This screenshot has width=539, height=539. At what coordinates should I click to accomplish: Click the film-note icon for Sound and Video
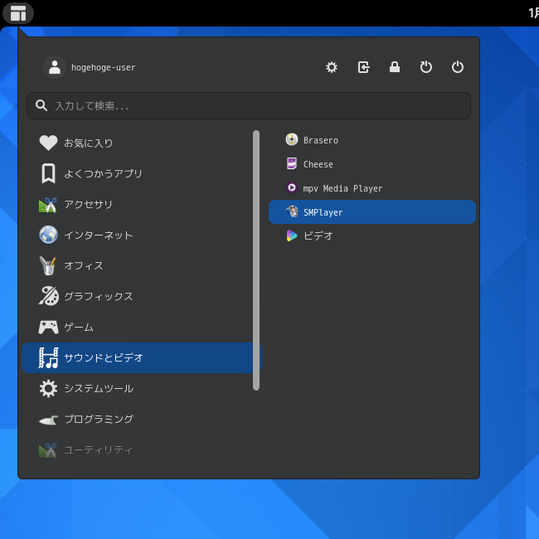48,358
